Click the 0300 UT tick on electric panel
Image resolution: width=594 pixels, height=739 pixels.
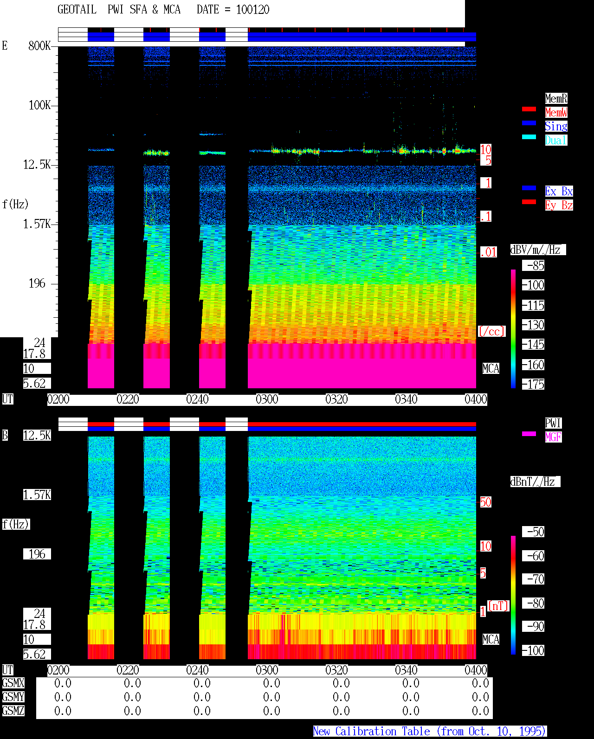pos(267,399)
